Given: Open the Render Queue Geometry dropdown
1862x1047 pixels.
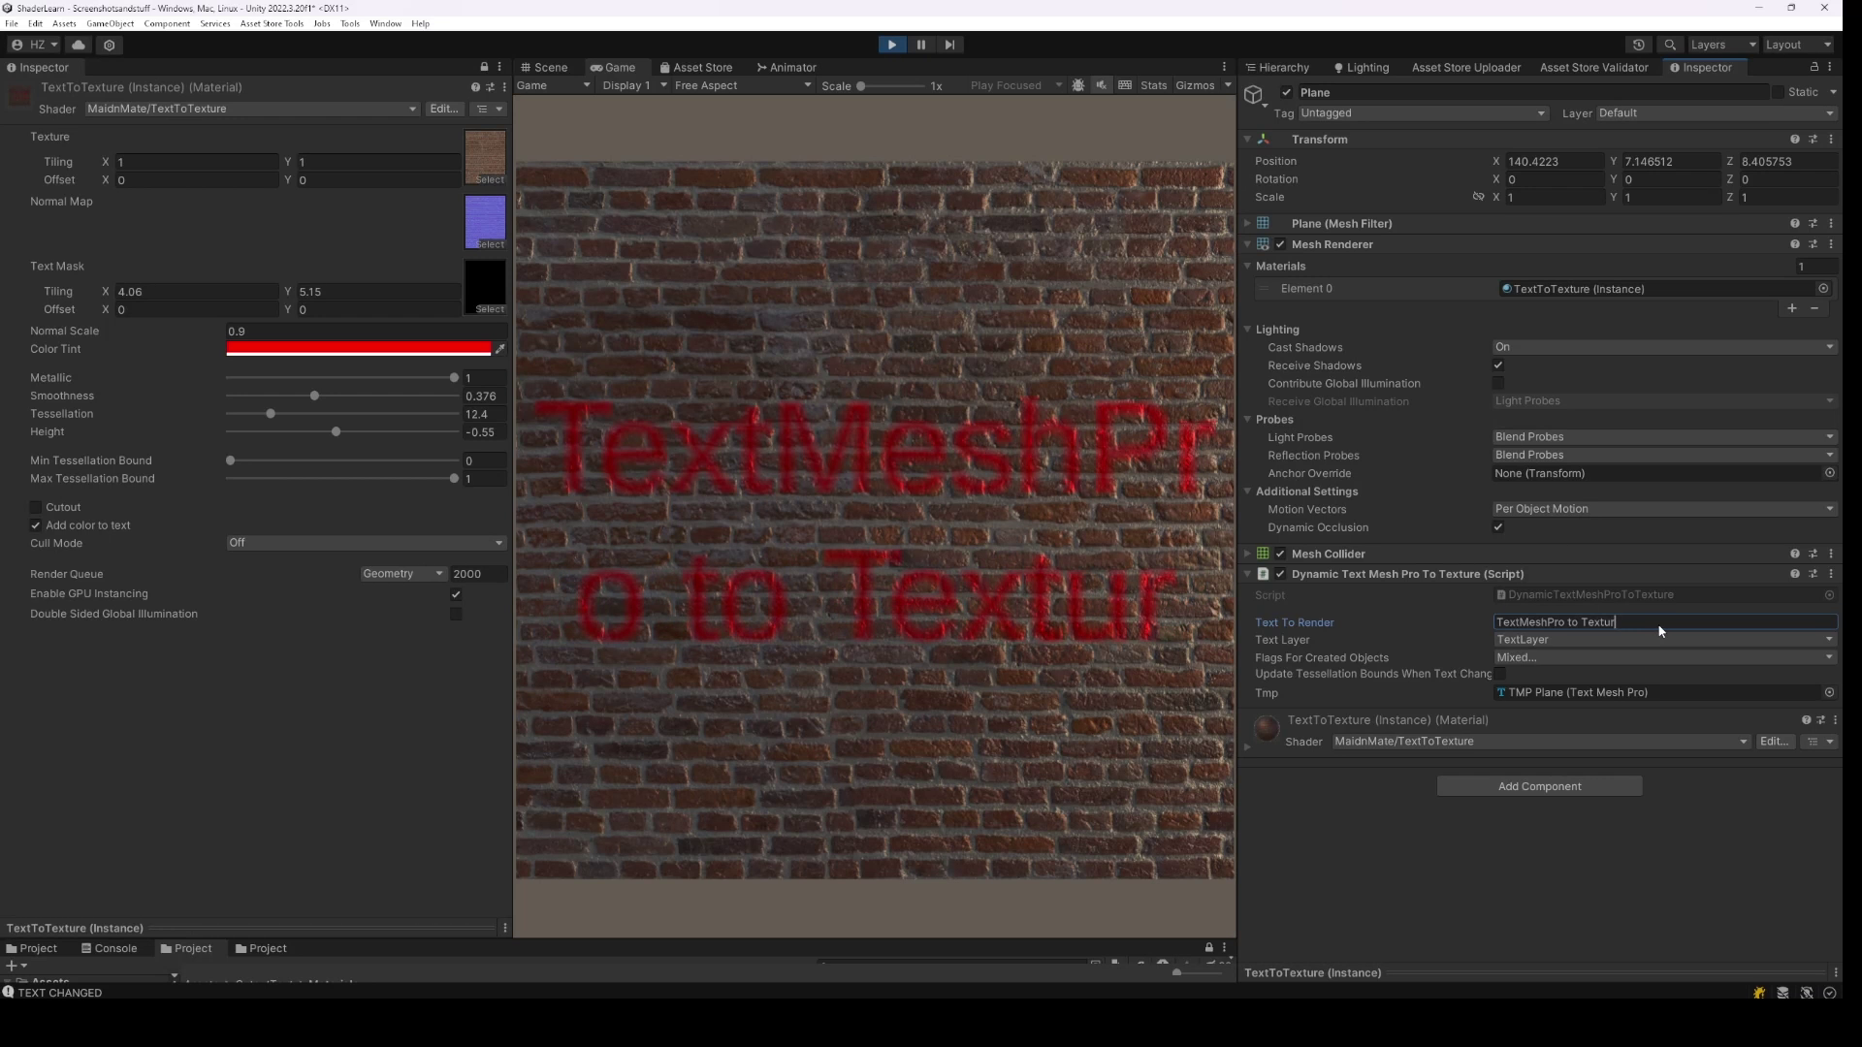Looking at the screenshot, I should (403, 574).
